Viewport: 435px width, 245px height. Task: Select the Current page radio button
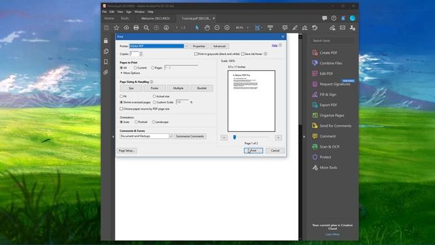tap(135, 68)
